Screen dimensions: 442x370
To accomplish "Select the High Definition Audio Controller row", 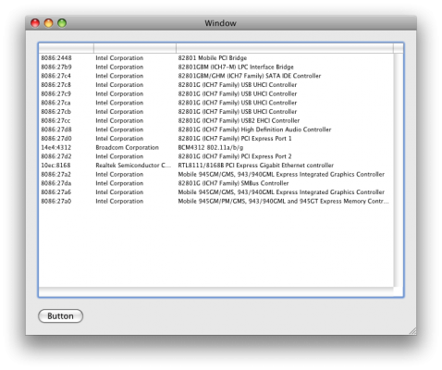I will (216, 129).
